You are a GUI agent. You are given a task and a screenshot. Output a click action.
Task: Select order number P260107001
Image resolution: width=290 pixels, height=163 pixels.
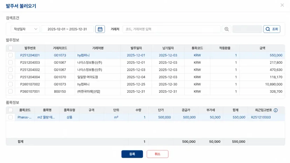[x=30, y=92]
